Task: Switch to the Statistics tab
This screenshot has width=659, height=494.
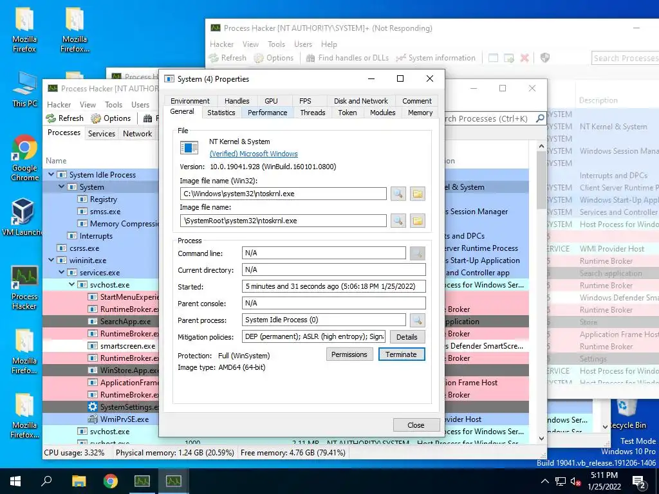Action: click(221, 113)
